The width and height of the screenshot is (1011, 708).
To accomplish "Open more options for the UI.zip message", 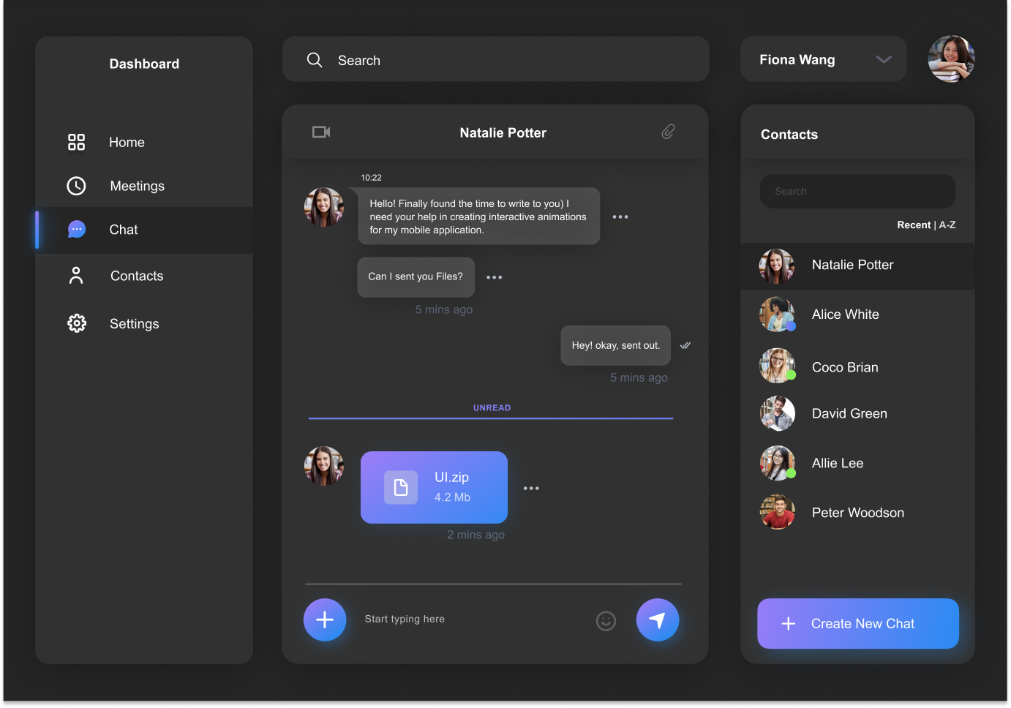I will coord(531,488).
